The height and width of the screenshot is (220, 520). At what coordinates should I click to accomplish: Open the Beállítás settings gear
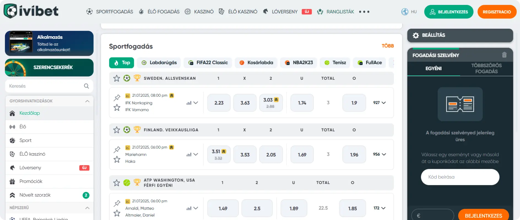pos(415,35)
